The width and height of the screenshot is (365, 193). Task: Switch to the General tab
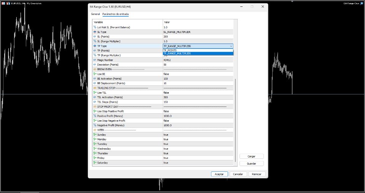[95, 14]
